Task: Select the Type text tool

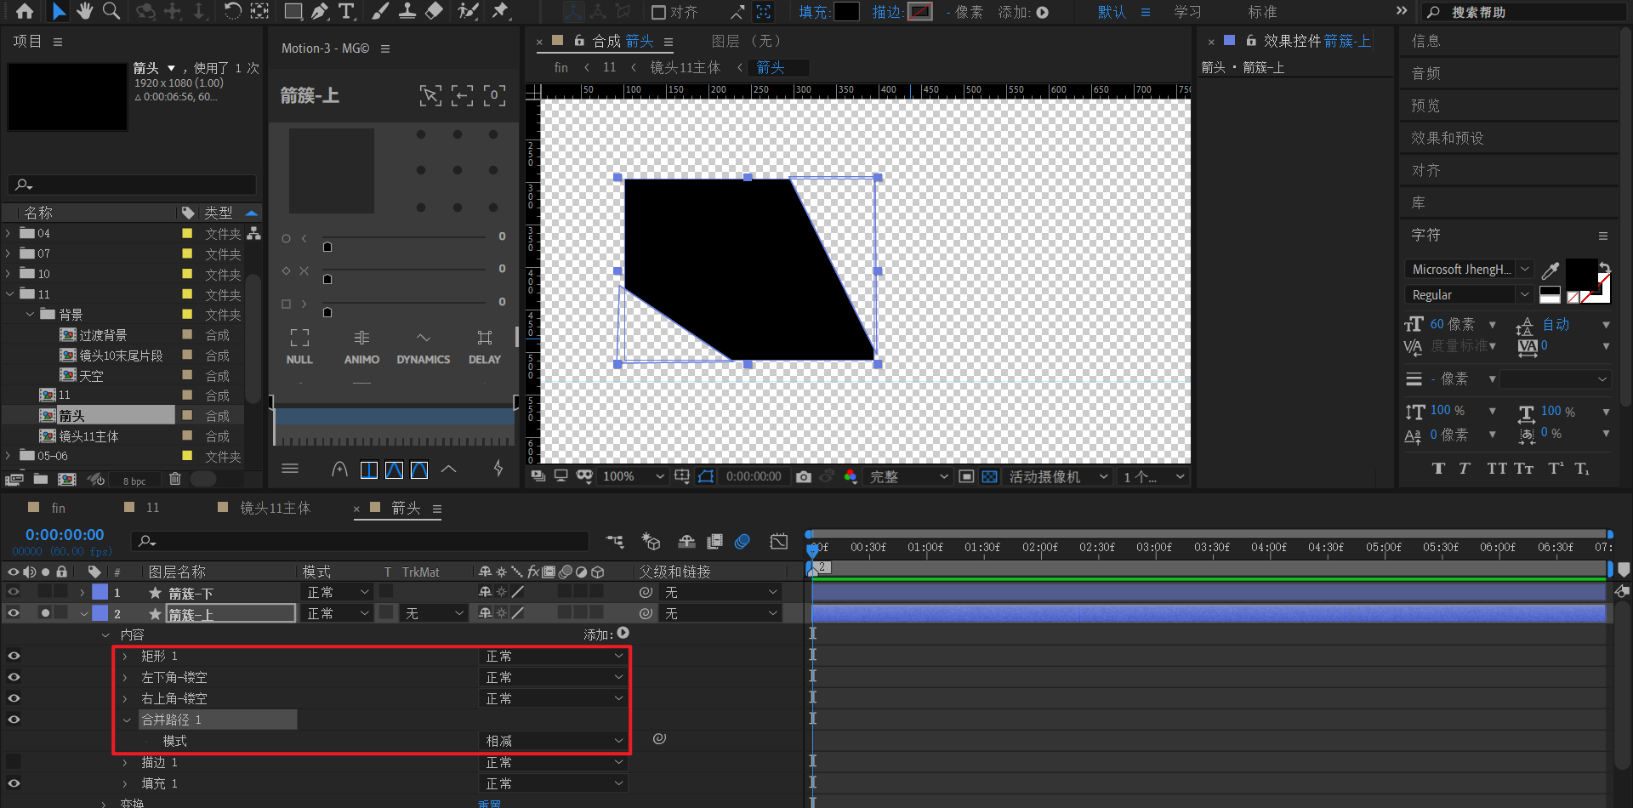Action: 346,11
